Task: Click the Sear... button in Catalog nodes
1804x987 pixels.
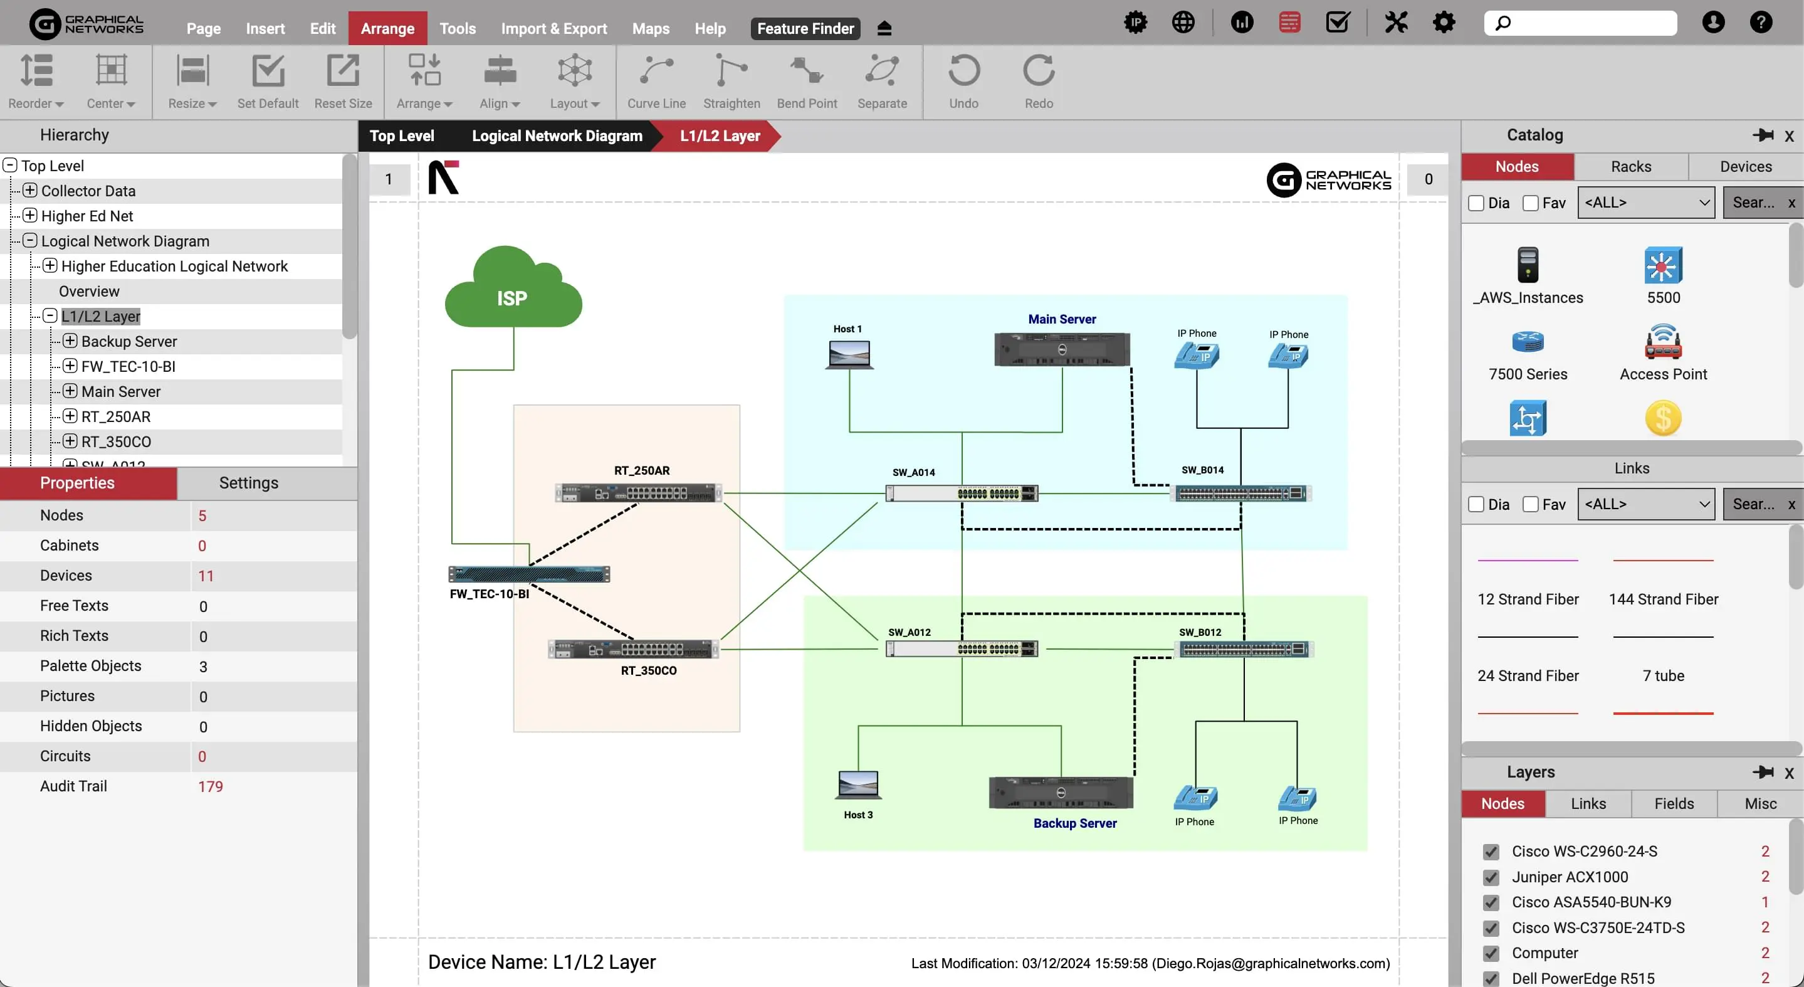Action: click(1754, 203)
